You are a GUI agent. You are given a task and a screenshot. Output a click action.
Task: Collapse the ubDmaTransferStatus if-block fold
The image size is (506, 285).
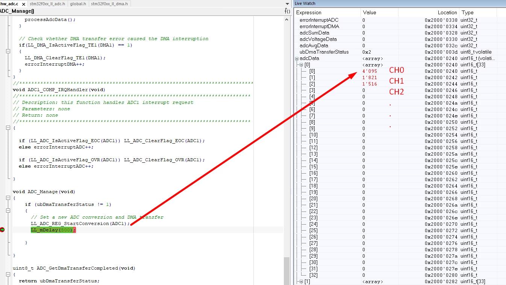click(x=8, y=211)
